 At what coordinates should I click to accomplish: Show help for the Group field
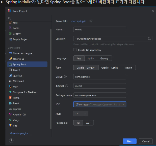[65, 77]
